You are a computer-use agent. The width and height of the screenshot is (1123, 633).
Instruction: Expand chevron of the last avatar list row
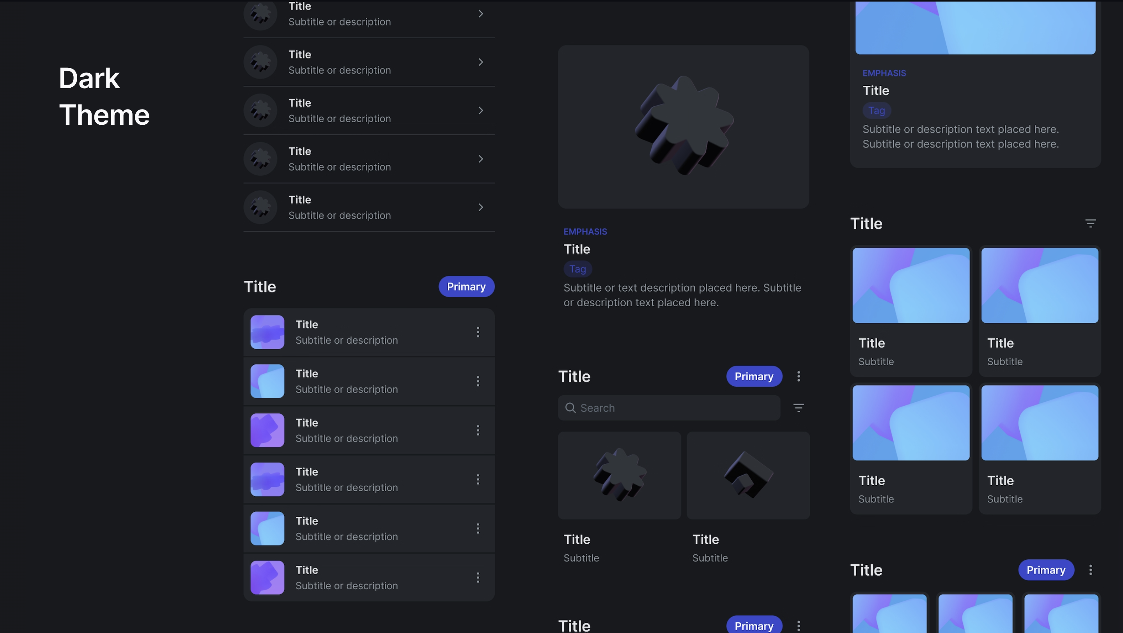coord(480,207)
